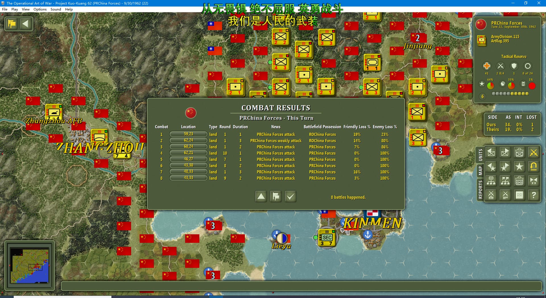546x298 pixels.
Task: Click the 33% green-red pie indicator
Action: click(x=511, y=85)
